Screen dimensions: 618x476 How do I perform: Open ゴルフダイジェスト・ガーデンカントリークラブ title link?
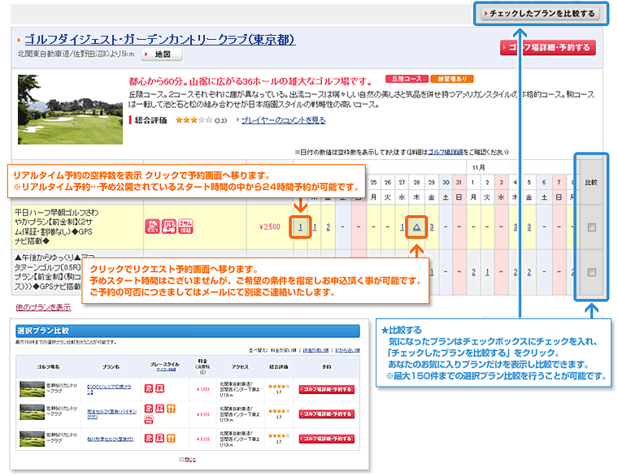159,39
